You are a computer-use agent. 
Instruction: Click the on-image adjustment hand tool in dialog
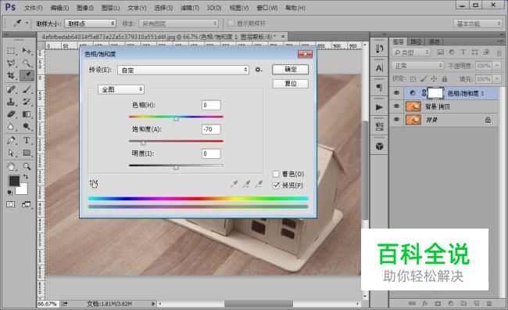pos(94,184)
